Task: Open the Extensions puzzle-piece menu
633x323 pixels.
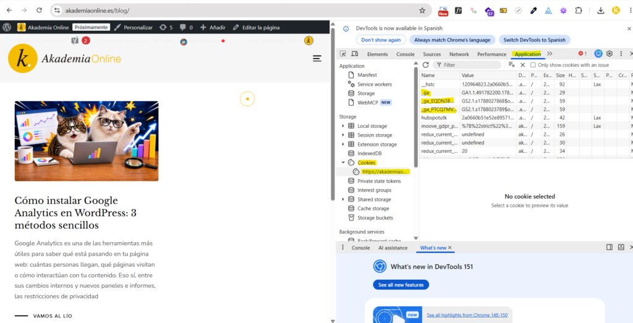Action: pyautogui.click(x=579, y=11)
